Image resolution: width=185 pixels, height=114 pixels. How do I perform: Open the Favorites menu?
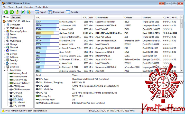29,7
